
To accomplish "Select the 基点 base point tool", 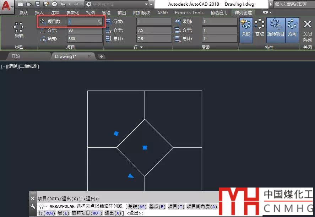I will pos(260,28).
